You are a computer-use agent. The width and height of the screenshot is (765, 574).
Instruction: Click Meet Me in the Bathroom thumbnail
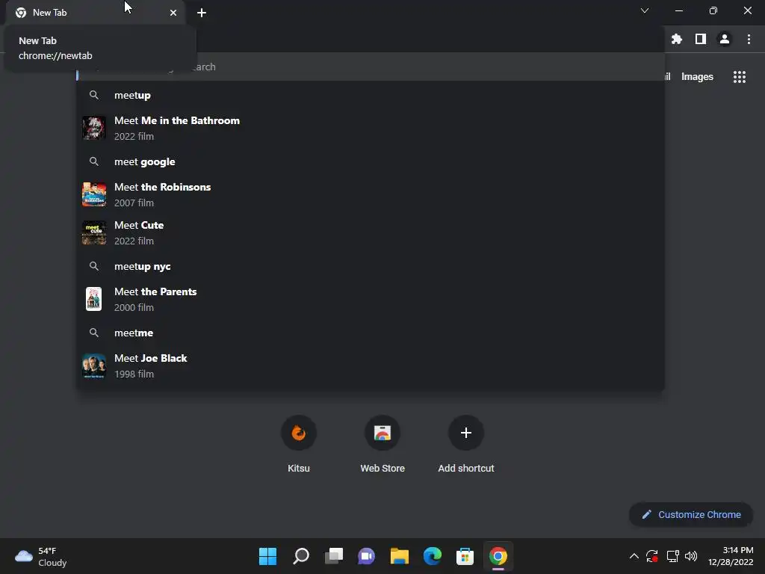[x=93, y=128]
